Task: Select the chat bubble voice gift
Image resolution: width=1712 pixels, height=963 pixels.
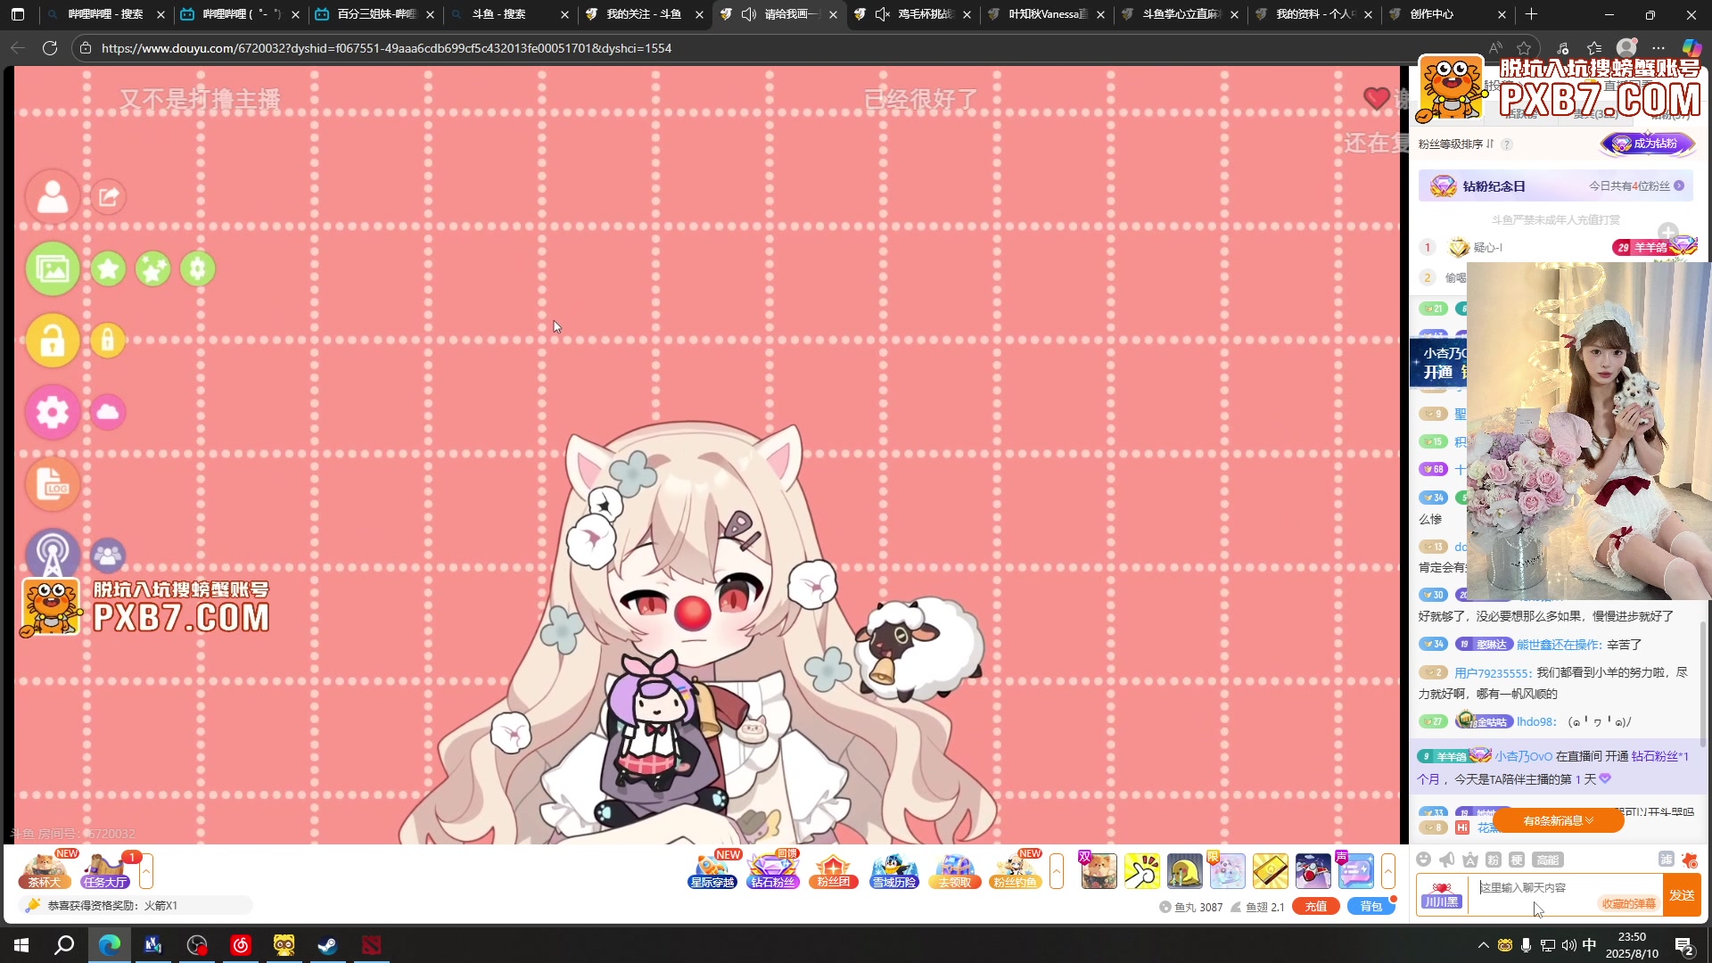Action: pyautogui.click(x=1355, y=871)
